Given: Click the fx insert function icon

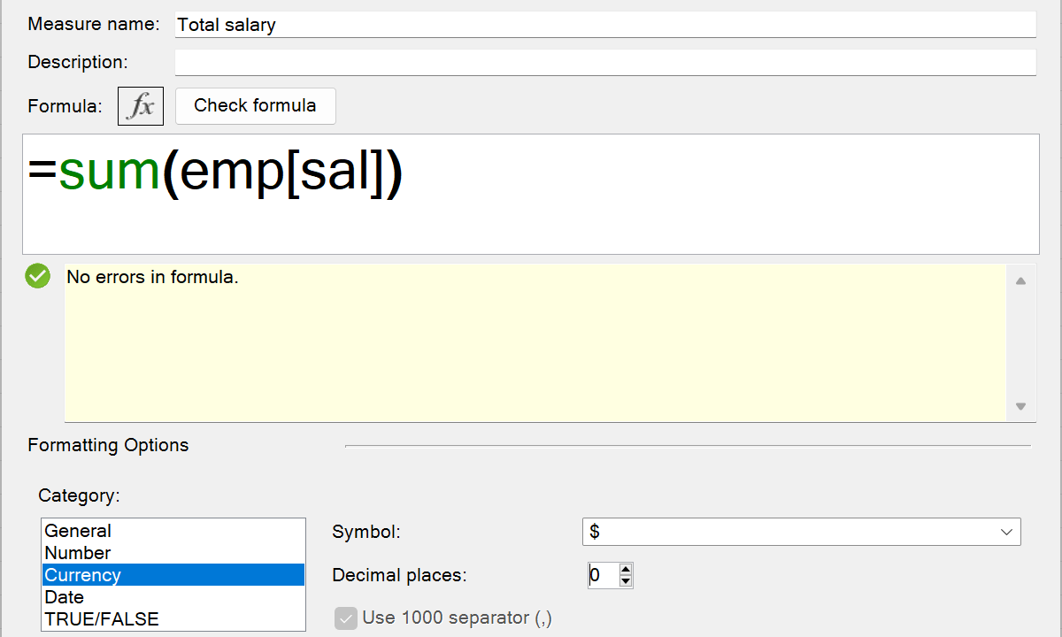Looking at the screenshot, I should (141, 106).
